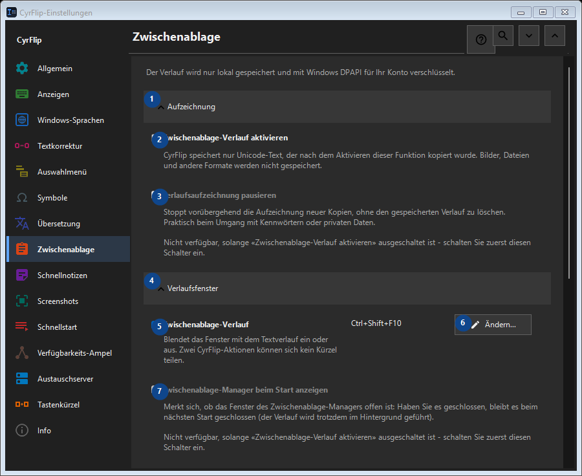Image resolution: width=582 pixels, height=476 pixels.
Task: Click the Verlaufsaufzeichnung pausieren label
Action: tap(220, 195)
